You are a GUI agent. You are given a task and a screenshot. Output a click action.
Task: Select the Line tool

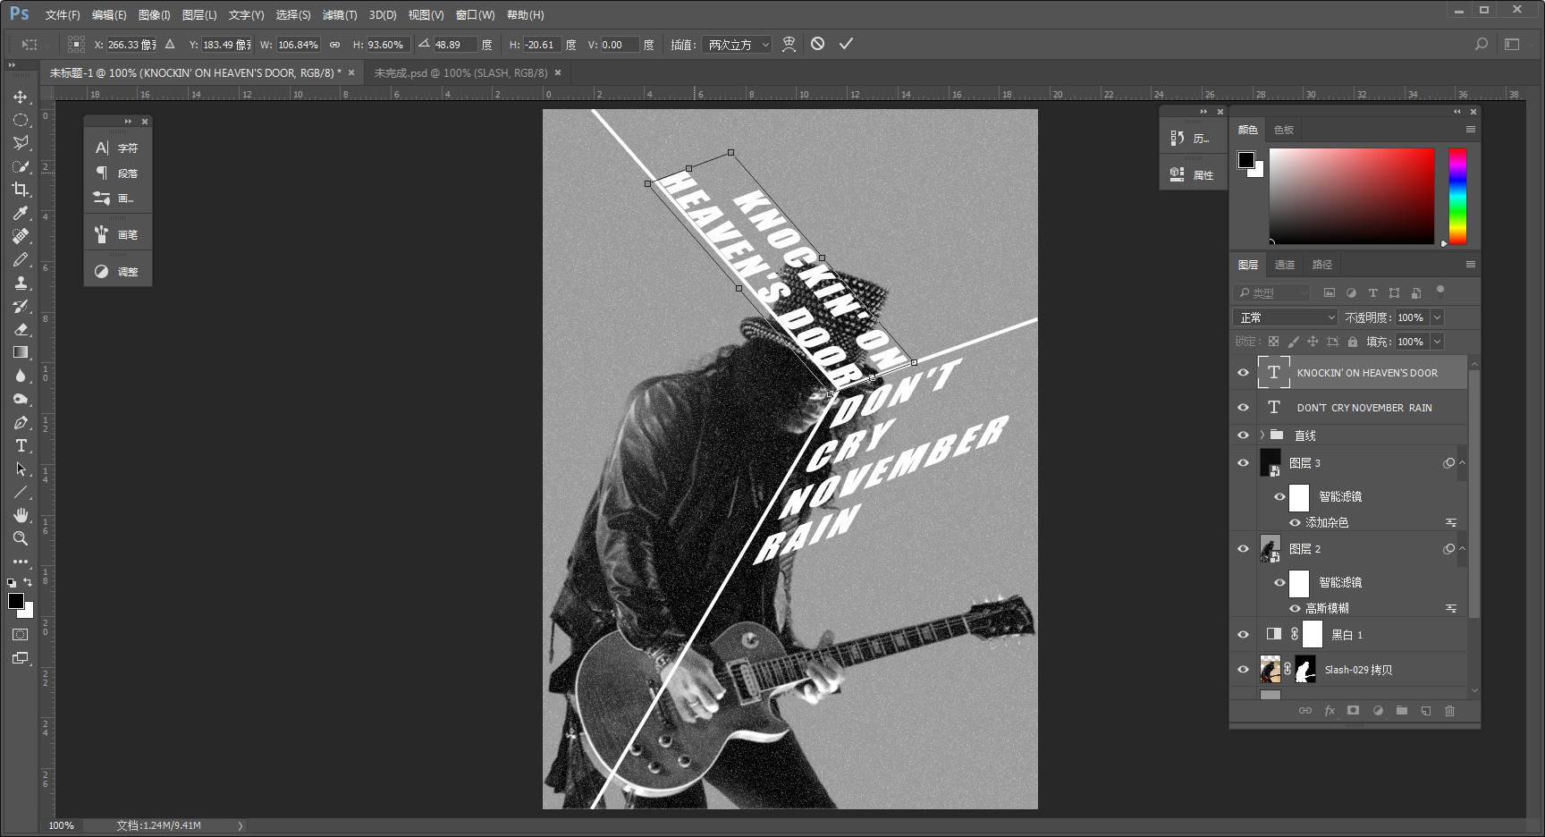tap(21, 492)
